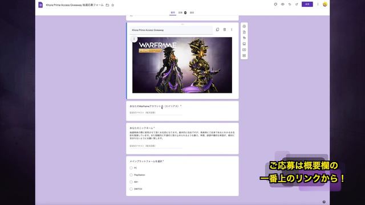
Task: Select the SWITCH radio option
Action: pyautogui.click(x=131, y=189)
